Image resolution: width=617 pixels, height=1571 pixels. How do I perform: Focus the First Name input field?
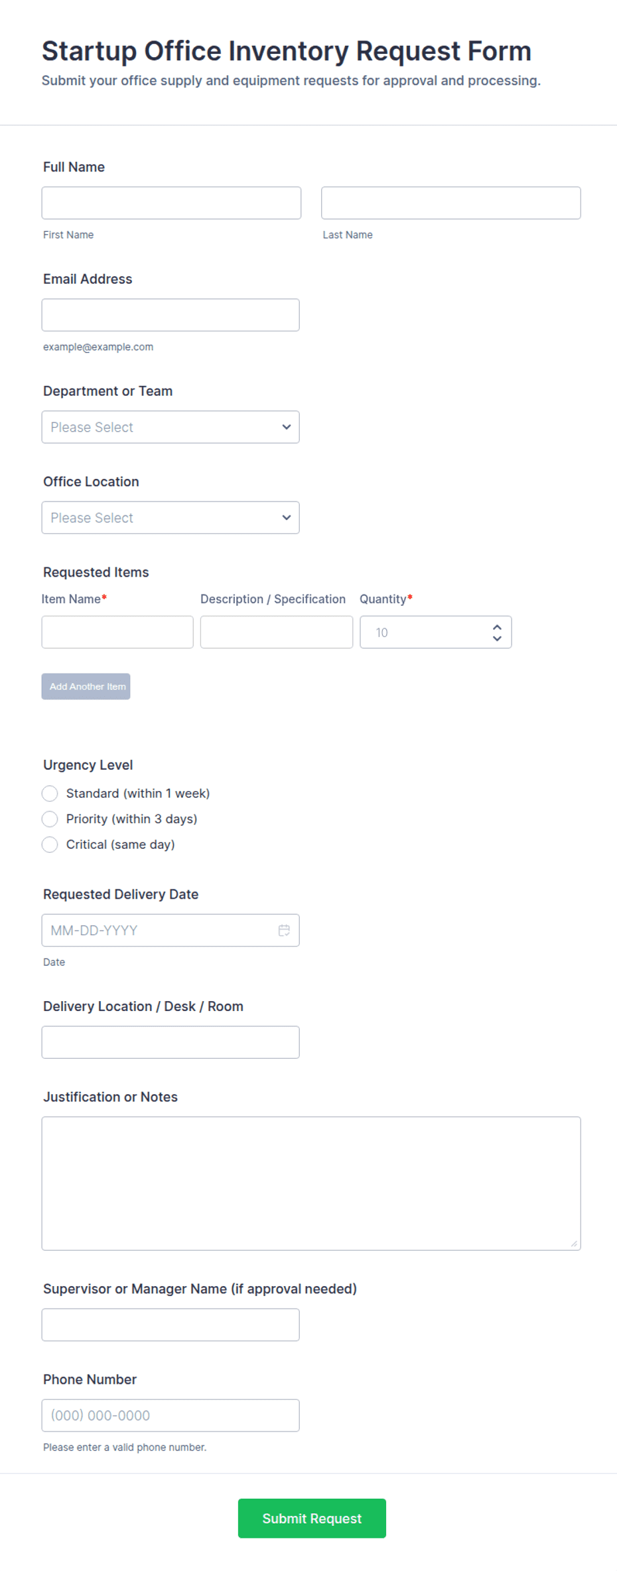pos(171,202)
